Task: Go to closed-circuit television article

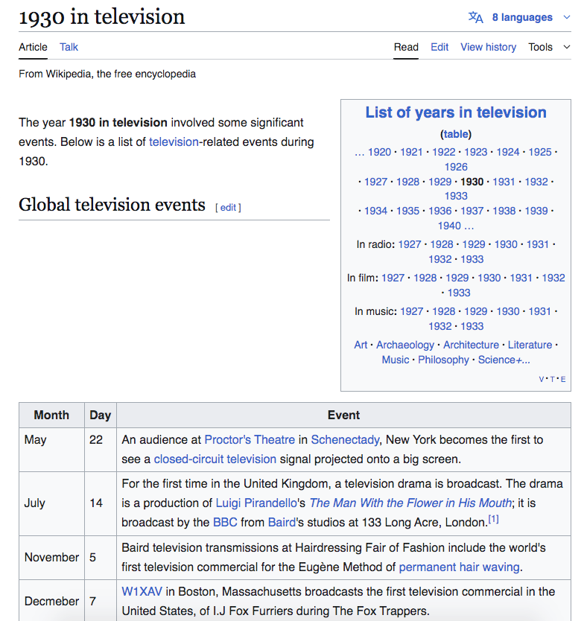Action: click(225, 459)
